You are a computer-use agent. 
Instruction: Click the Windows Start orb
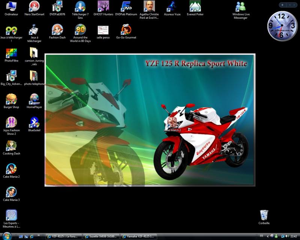click(x=7, y=236)
